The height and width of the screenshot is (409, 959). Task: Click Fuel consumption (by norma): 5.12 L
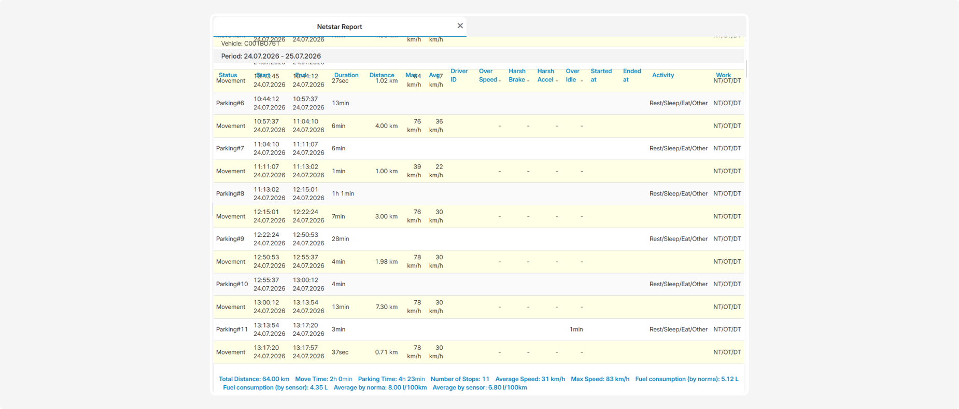(687, 379)
